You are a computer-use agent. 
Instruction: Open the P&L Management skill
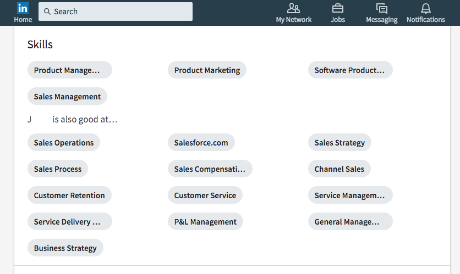pyautogui.click(x=205, y=221)
